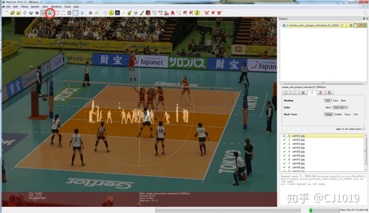Click the axis display toolbar icon
This screenshot has width=369, height=213.
coord(97,13)
